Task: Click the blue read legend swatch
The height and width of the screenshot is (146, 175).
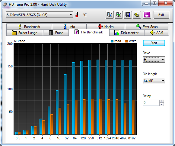Action: [x=112, y=41]
